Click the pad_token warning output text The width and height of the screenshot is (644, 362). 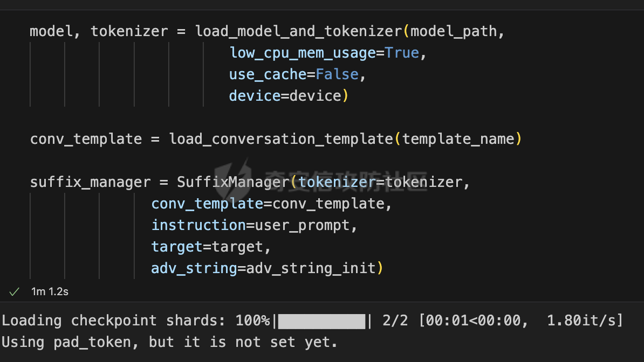[x=169, y=342]
